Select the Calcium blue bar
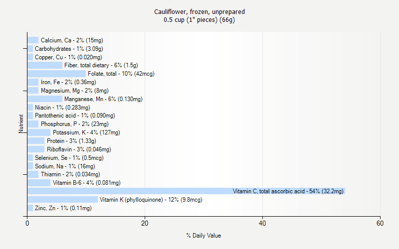399x249 pixels. pyautogui.click(x=33, y=40)
